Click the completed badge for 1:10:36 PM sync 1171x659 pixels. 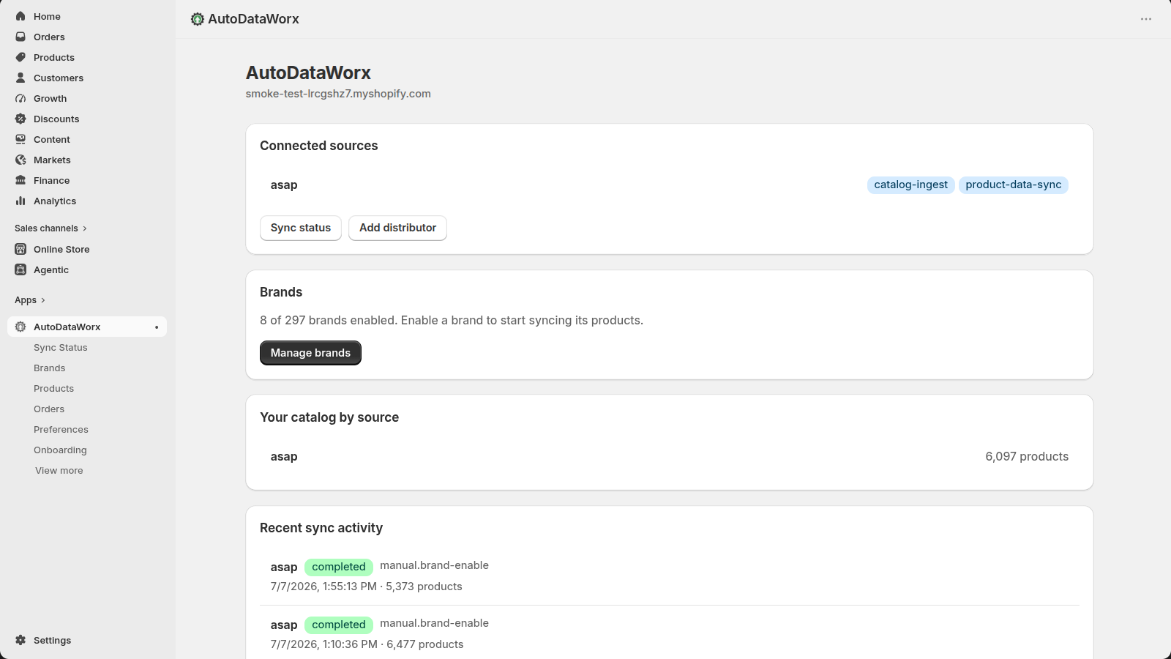339,625
